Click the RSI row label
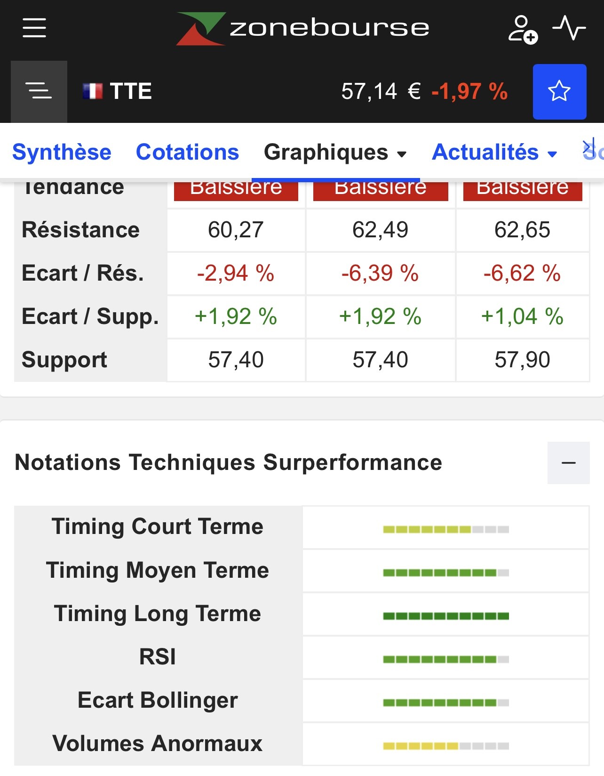This screenshot has height=776, width=604. pyautogui.click(x=158, y=657)
